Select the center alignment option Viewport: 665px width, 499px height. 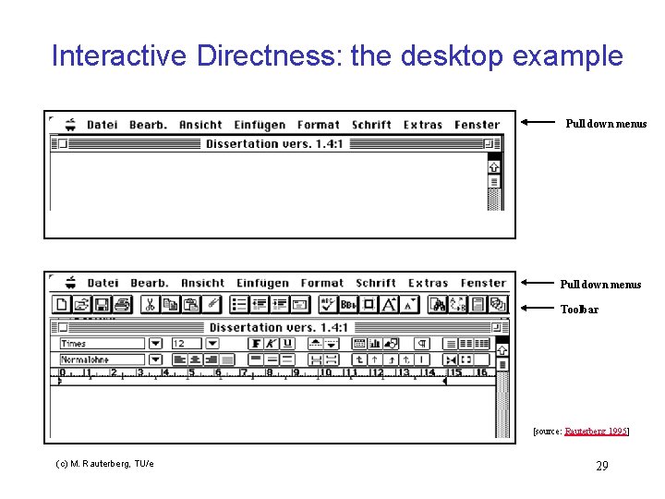click(196, 359)
